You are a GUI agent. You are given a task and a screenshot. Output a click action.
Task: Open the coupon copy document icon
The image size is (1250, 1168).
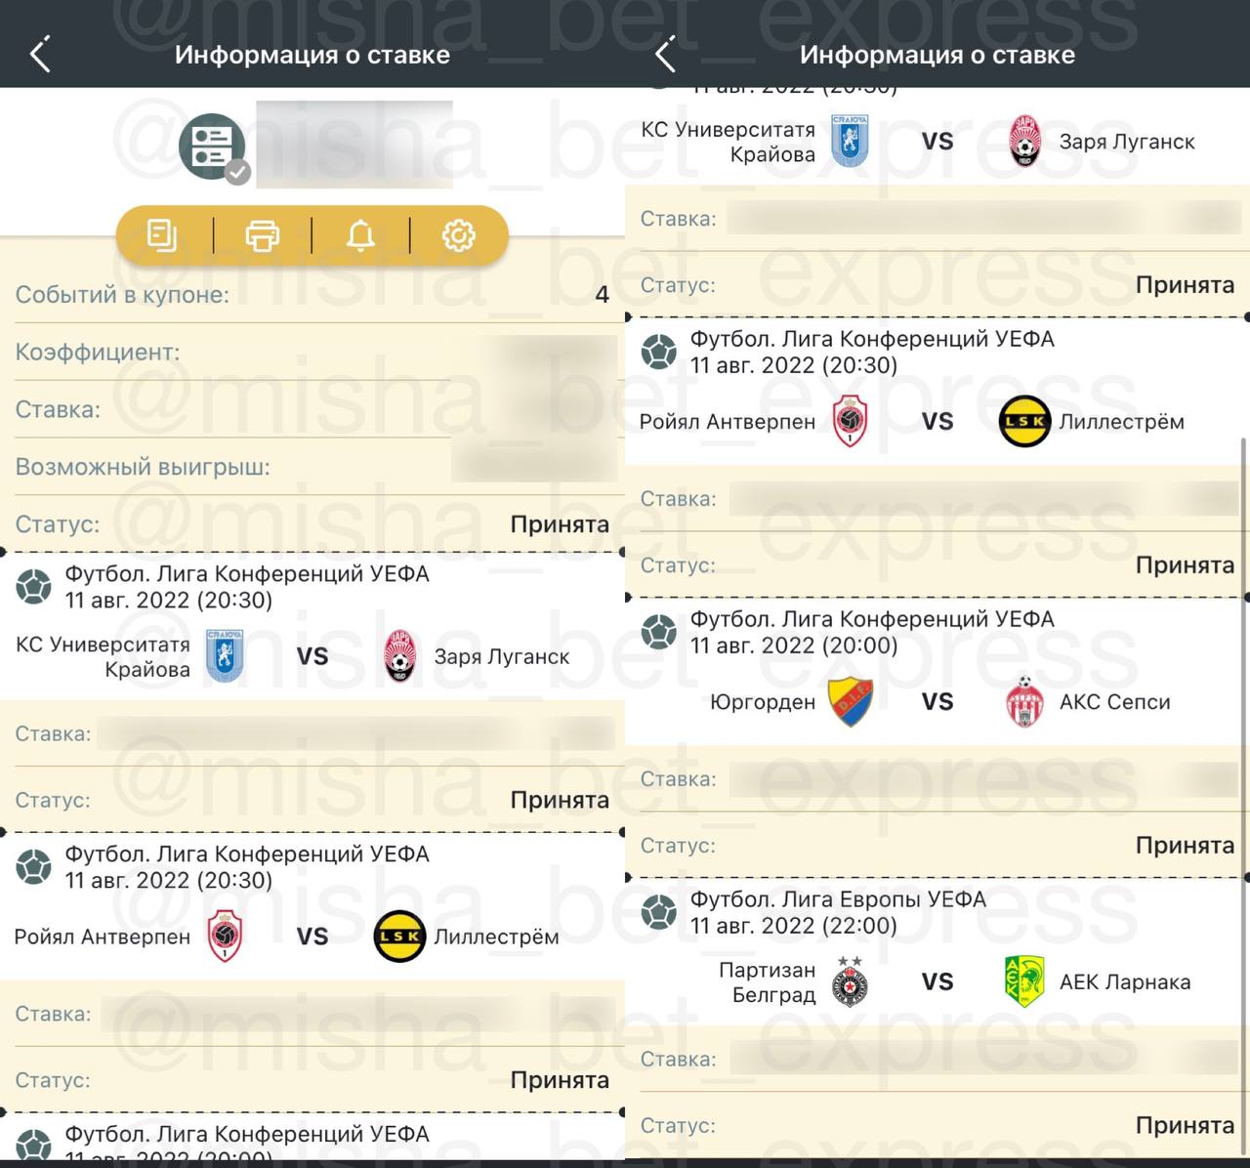pos(162,235)
